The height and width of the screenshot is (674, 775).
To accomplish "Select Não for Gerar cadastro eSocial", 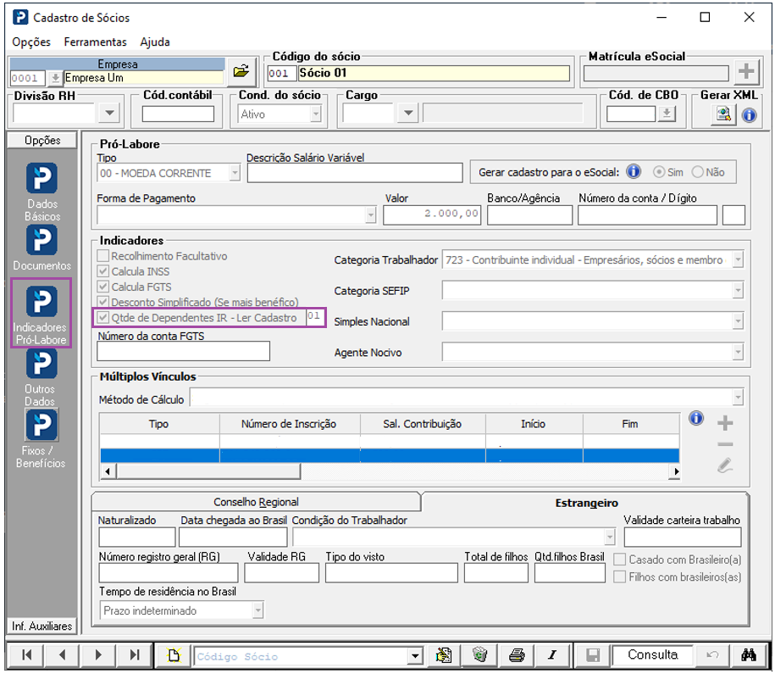I will pyautogui.click(x=698, y=172).
